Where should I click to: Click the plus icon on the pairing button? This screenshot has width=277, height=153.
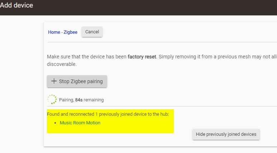[54, 81]
